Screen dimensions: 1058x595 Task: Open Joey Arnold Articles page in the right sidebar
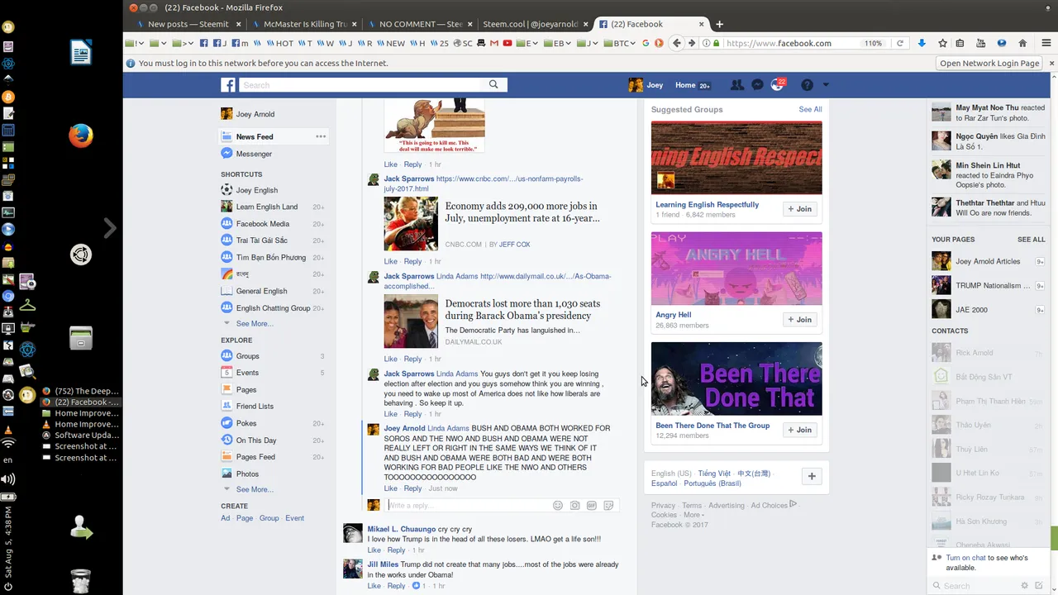click(988, 261)
